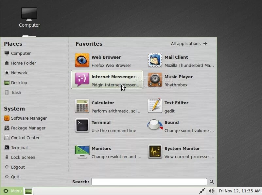The width and height of the screenshot is (262, 195).
Task: Launch the Rhythmbox Music Player
Action: tap(180, 81)
